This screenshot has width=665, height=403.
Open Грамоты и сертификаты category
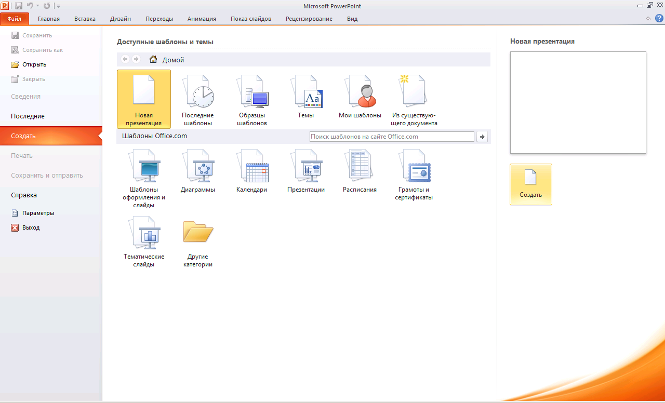[x=414, y=174]
